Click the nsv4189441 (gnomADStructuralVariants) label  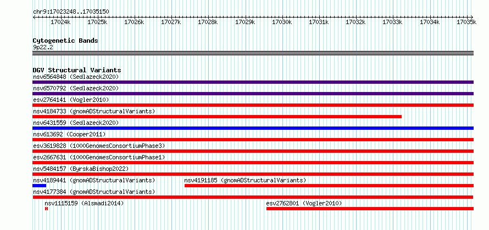[94, 180]
